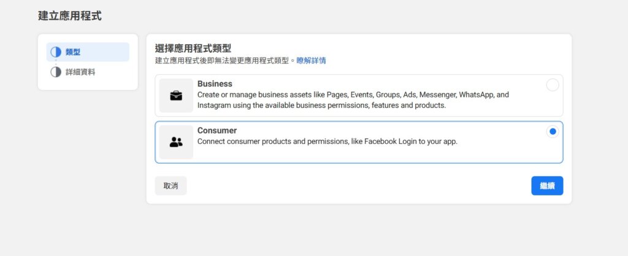Screen dimensions: 628x256
Task: Click the Business option title
Action: 215,84
